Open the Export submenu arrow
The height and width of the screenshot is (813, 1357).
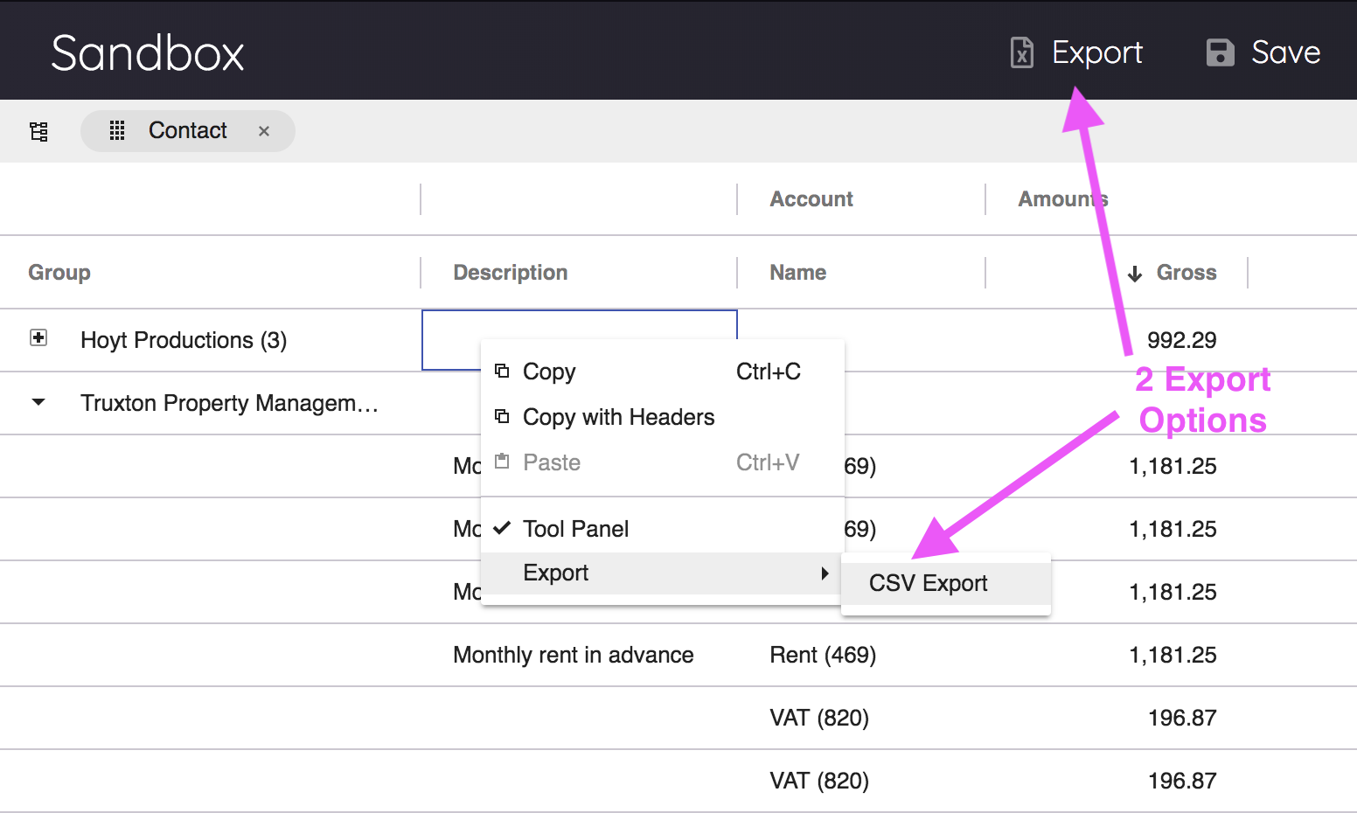click(825, 573)
